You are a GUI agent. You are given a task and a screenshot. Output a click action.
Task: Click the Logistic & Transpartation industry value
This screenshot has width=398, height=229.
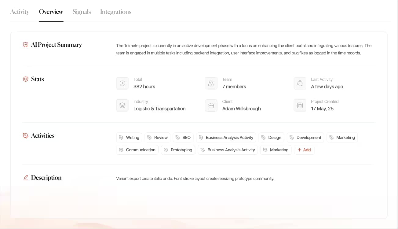159,109
